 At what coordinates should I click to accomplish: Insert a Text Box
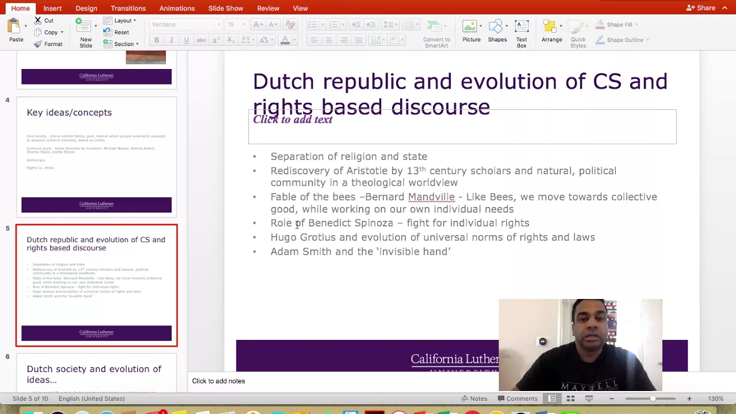pyautogui.click(x=522, y=33)
